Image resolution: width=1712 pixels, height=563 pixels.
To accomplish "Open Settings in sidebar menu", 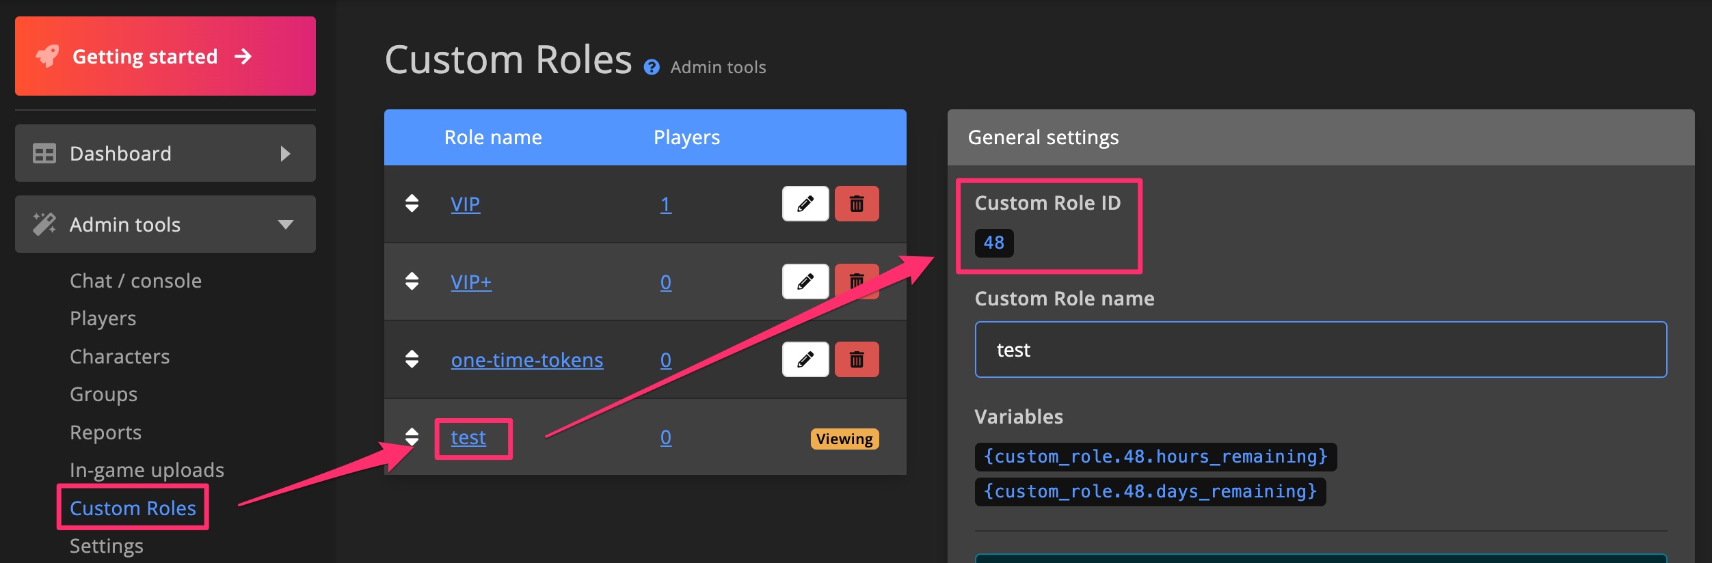I will (107, 546).
